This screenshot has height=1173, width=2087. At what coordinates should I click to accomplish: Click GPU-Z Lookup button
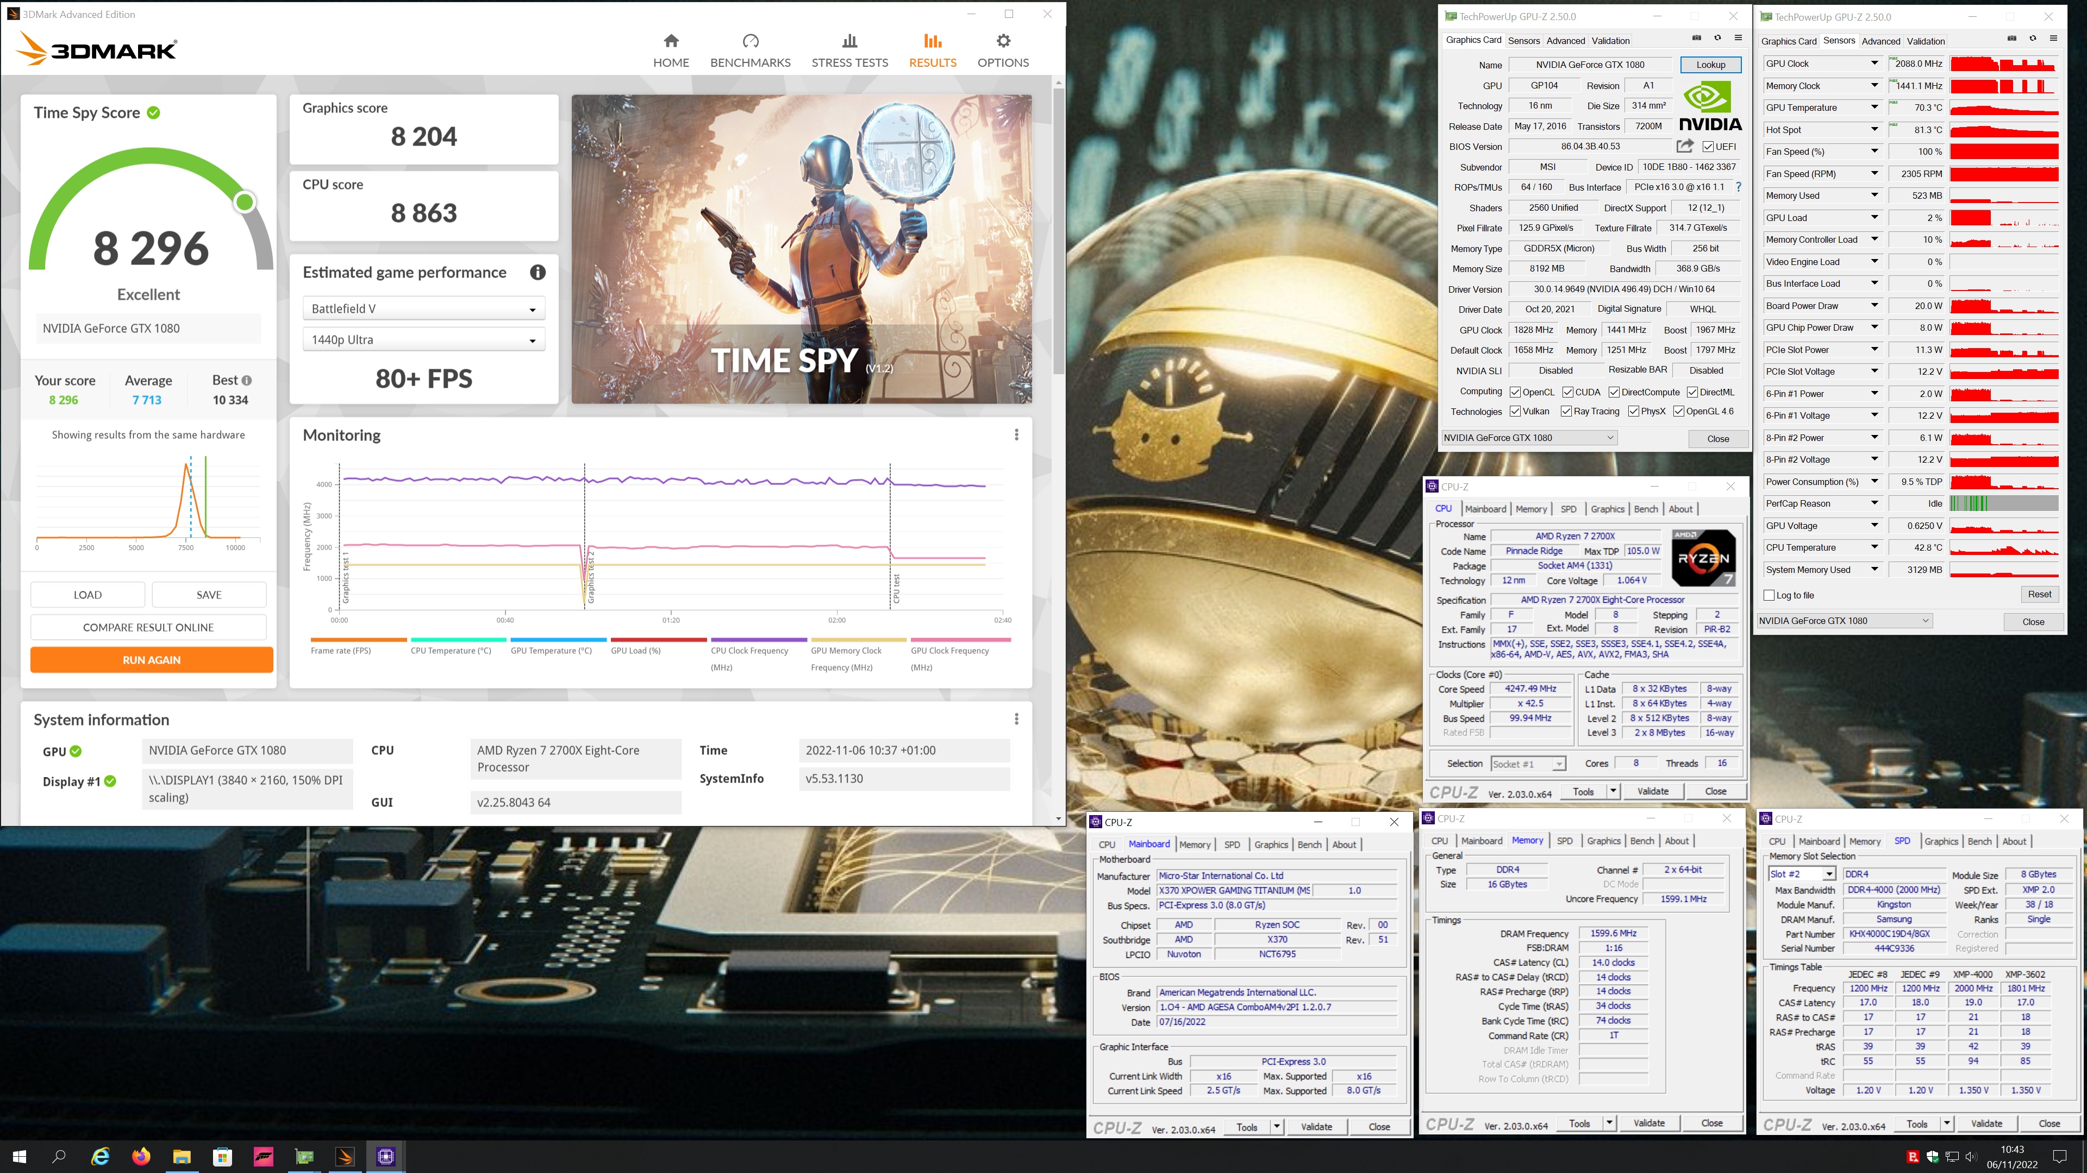click(x=1710, y=65)
